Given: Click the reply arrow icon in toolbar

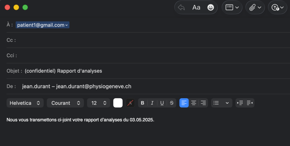Looking at the screenshot, I should pyautogui.click(x=182, y=8).
